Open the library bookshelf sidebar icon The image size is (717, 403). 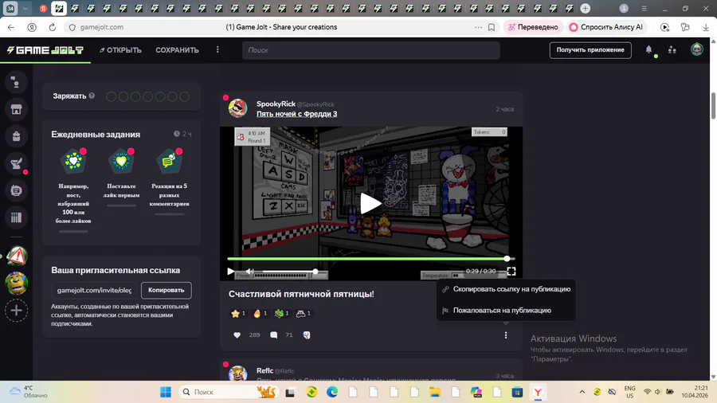click(x=16, y=217)
